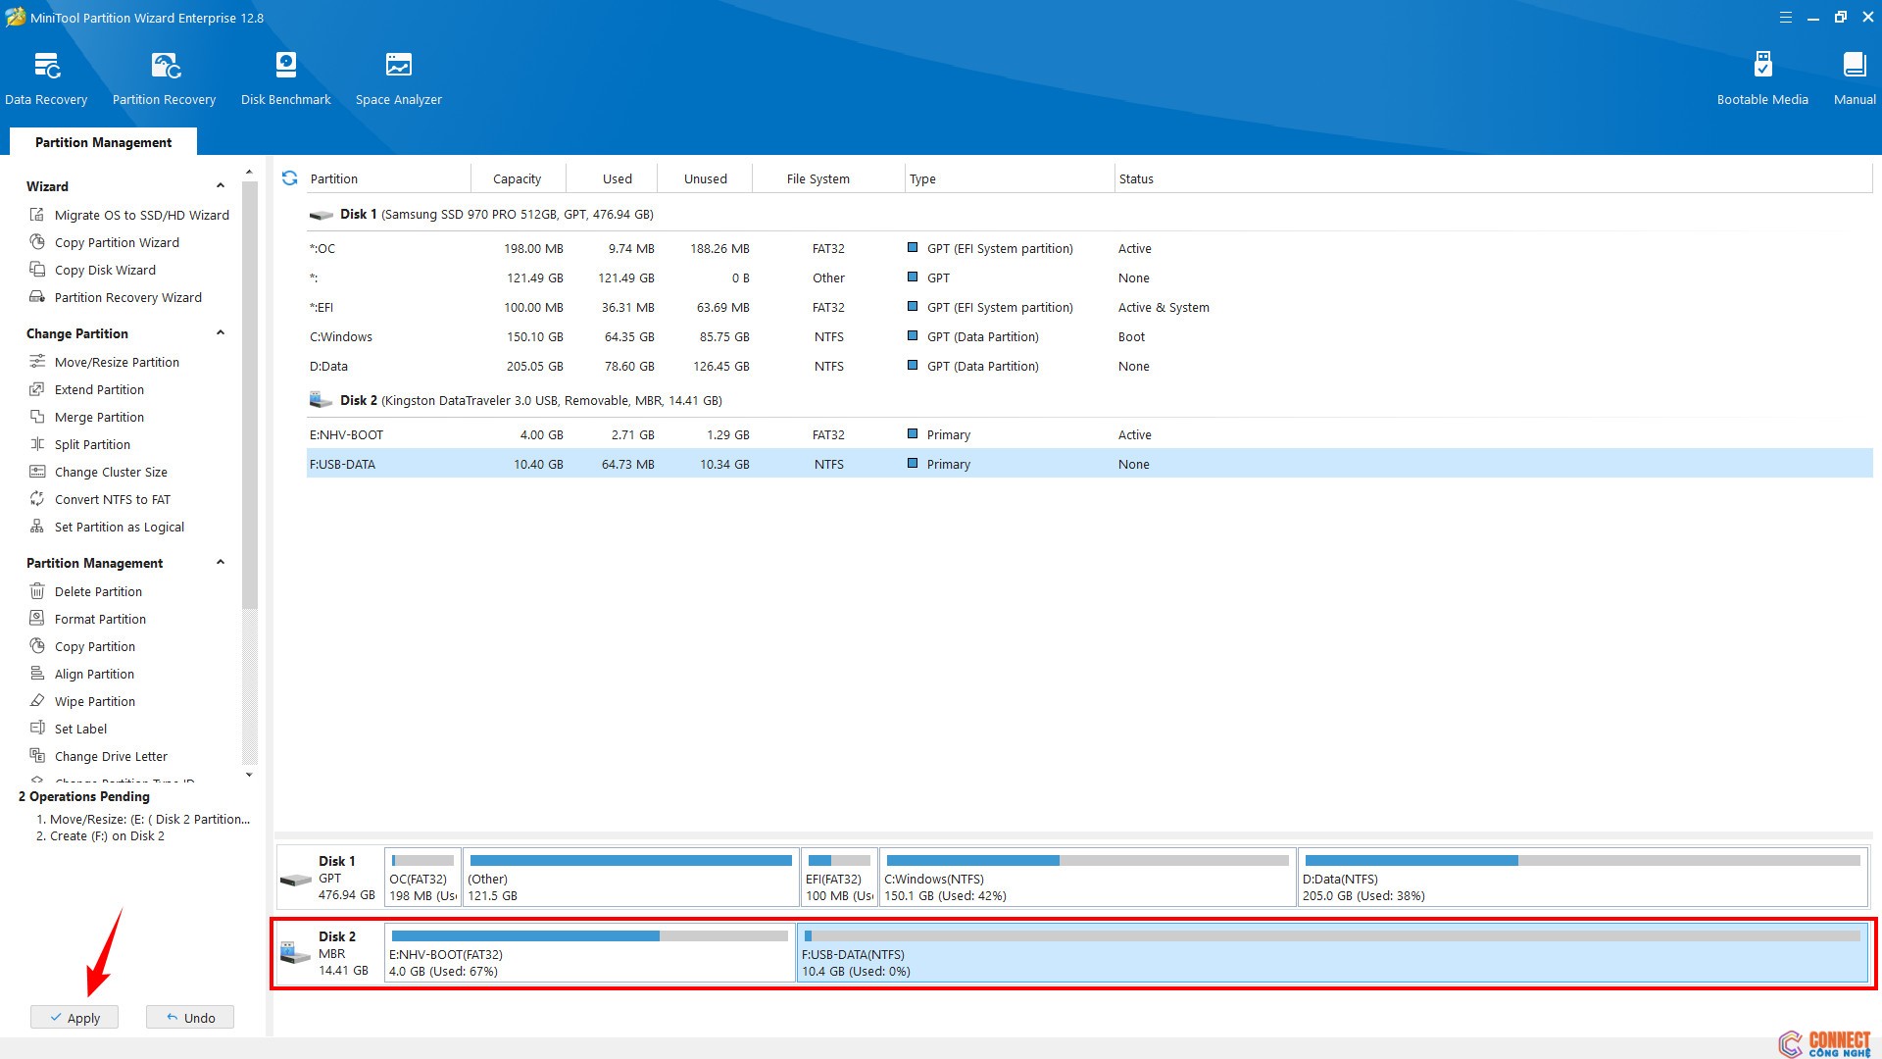Choose Align Partition
The image size is (1882, 1059).
point(83,674)
